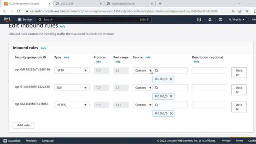
Task: Click rule ID sgr-06a36dcf07421f0b8
Action: (x=32, y=104)
